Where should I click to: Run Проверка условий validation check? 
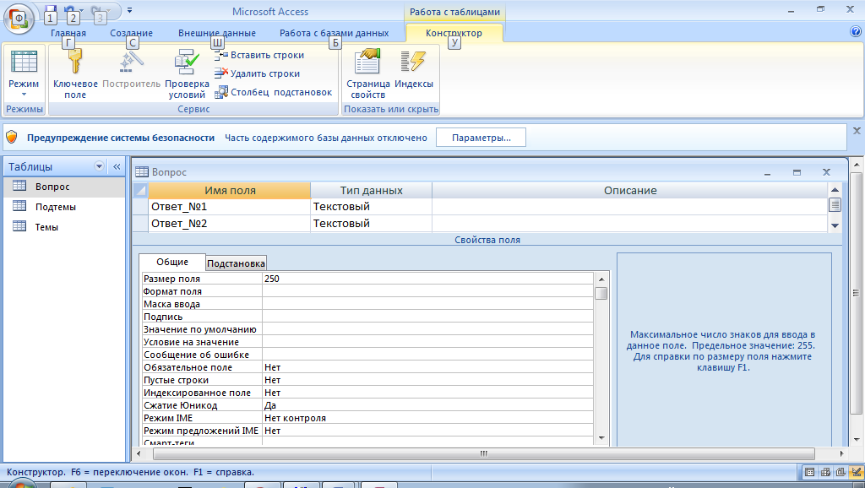187,74
